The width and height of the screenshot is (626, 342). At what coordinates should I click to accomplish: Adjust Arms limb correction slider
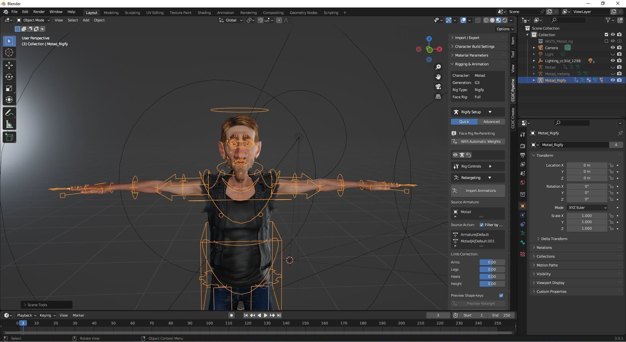[x=492, y=262]
